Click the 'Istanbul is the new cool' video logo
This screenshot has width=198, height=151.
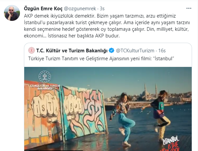pyautogui.click(x=171, y=143)
